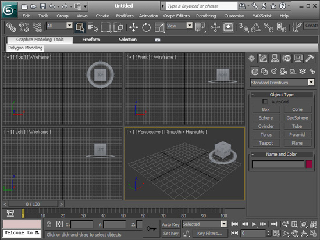The image size is (320, 240).
Task: Activate the Select and Scale tool
Action: 159,27
